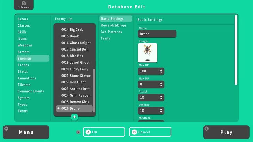This screenshot has height=142, width=253.
Task: Open the Troops category
Action: click(x=23, y=65)
